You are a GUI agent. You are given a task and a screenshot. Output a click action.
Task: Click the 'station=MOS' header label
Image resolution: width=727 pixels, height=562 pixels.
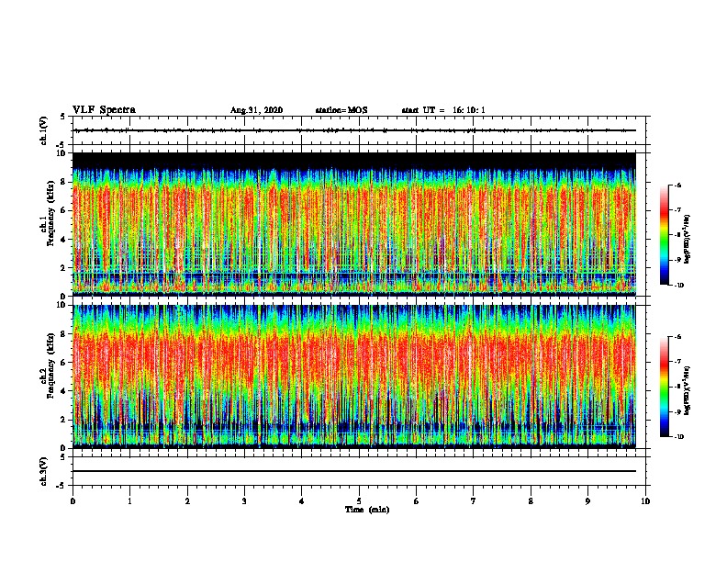(x=341, y=110)
